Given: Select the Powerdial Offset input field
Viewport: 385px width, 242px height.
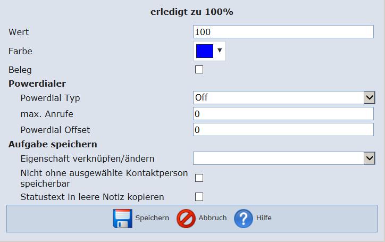Looking at the screenshot, I should click(283, 130).
